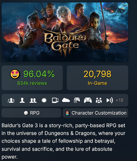
Task: Click the 20,798 in-game player count
Action: [x=97, y=74]
